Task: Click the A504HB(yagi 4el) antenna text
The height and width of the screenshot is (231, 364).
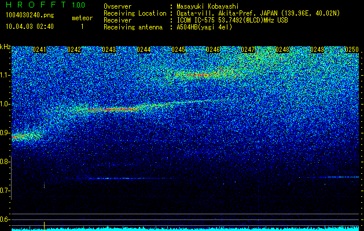Action: [x=204, y=27]
